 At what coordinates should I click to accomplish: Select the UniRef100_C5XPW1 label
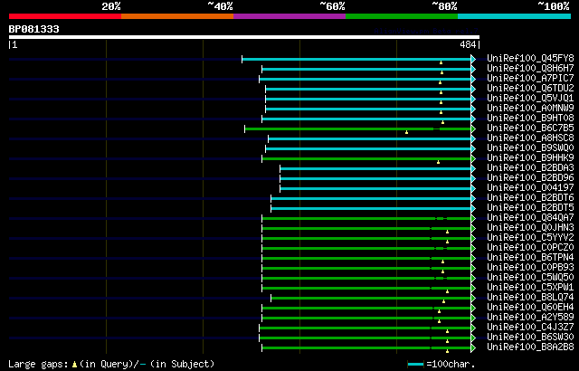point(531,288)
